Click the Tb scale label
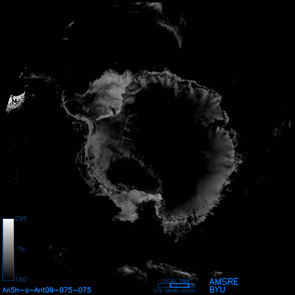 coord(21,249)
